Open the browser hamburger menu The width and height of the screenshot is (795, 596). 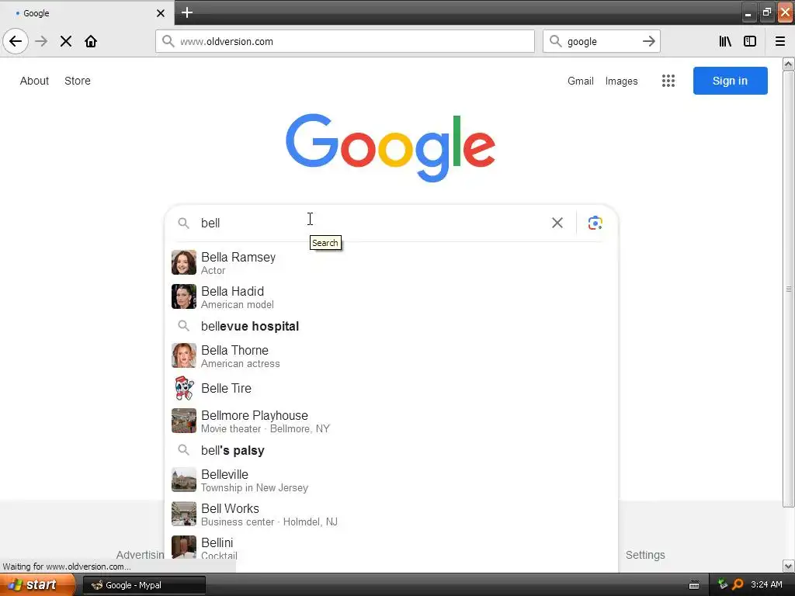[x=780, y=41]
